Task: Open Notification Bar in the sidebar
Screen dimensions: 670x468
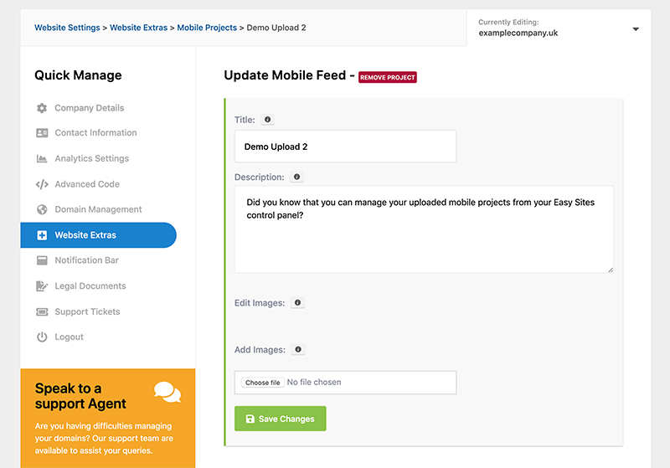Action: [x=86, y=260]
